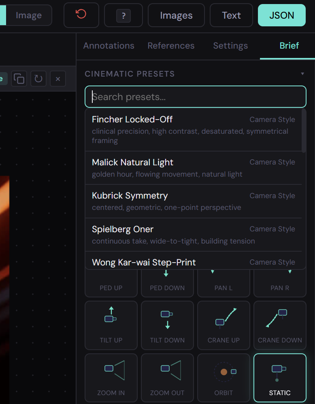Select the Tilt Up camera move
The width and height of the screenshot is (315, 404).
pyautogui.click(x=111, y=325)
